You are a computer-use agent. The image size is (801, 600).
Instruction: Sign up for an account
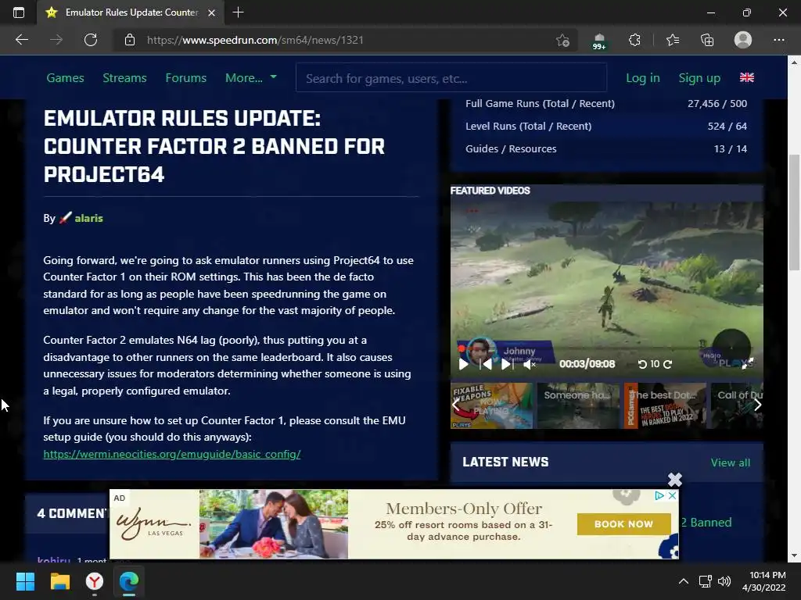click(x=699, y=77)
